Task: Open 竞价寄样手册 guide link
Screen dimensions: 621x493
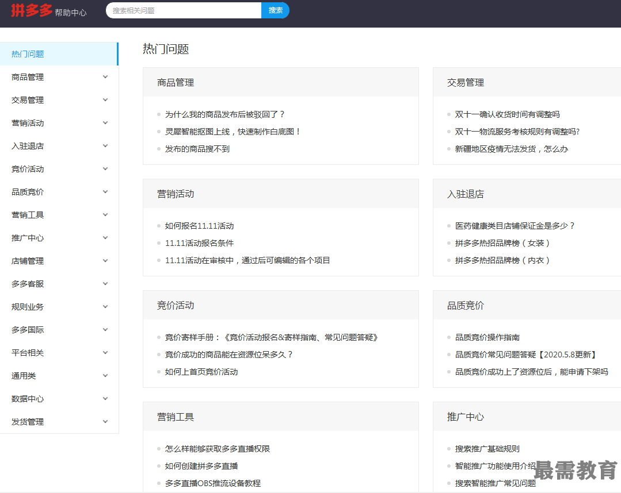Action: (x=271, y=337)
